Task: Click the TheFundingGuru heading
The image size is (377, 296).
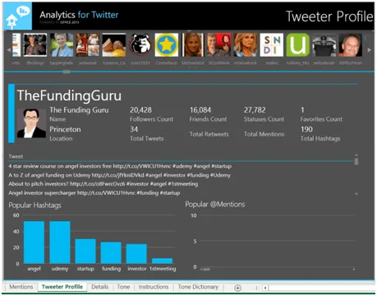Action: point(69,95)
